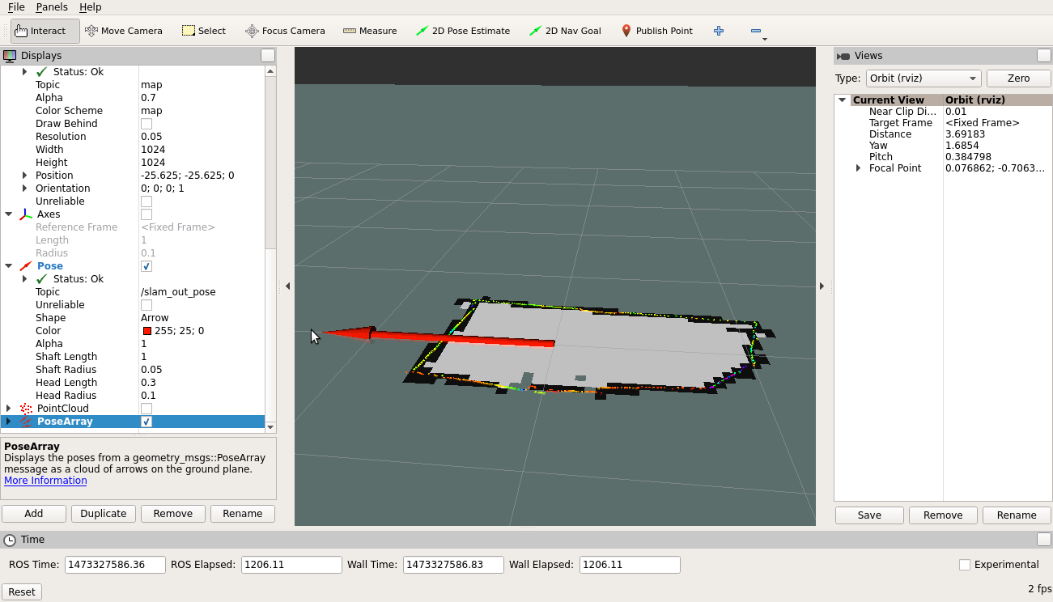Disable the PoseArray display checkbox
Viewport: 1053px width, 602px height.
(146, 422)
